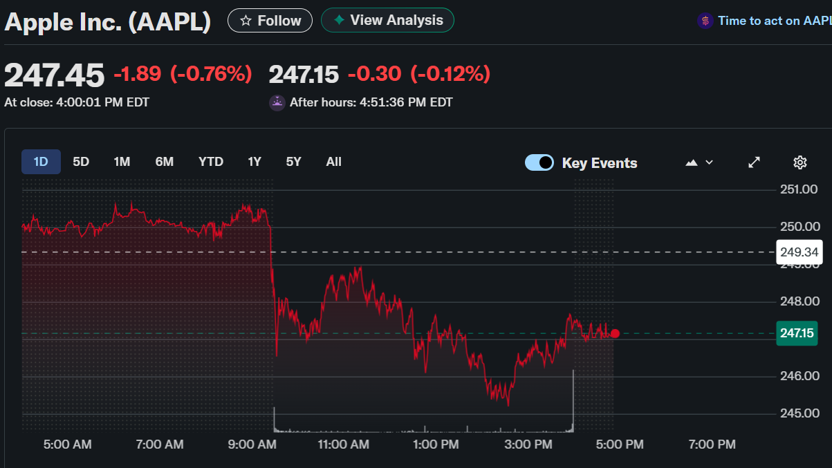Expand chart to full screen
832x468 pixels.
click(755, 162)
